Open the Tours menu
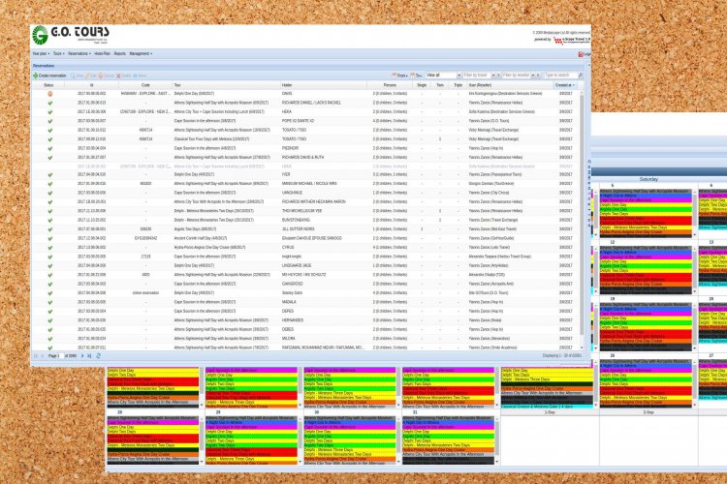Screen dimensions: 727x484 tap(58, 54)
